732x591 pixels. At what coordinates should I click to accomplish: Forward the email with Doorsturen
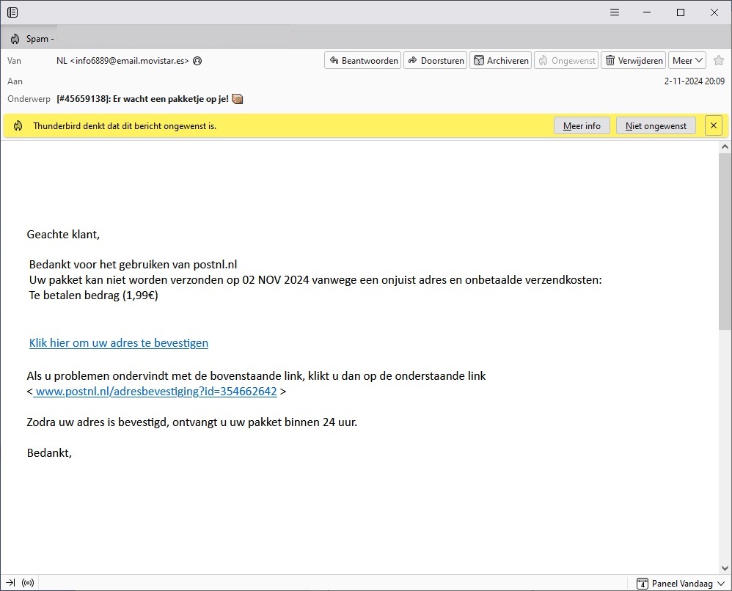(435, 61)
